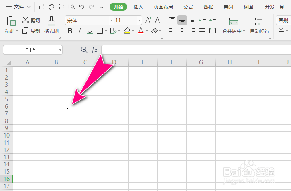Viewport: 291px width, 191px height.
Task: Decrease indent icon
Action: pyautogui.click(x=202, y=20)
